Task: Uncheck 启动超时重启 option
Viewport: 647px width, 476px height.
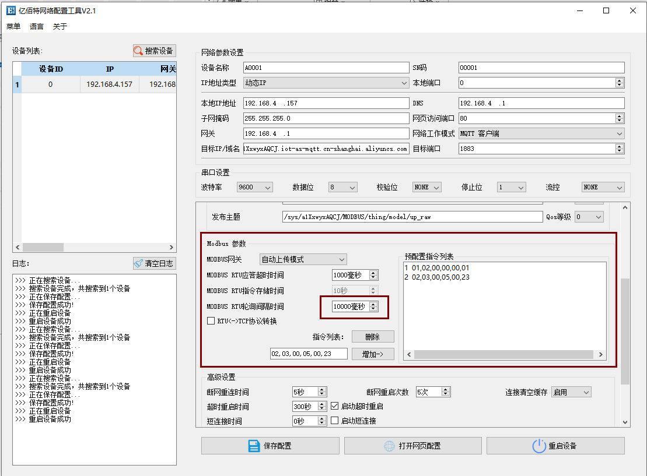Action: point(334,406)
